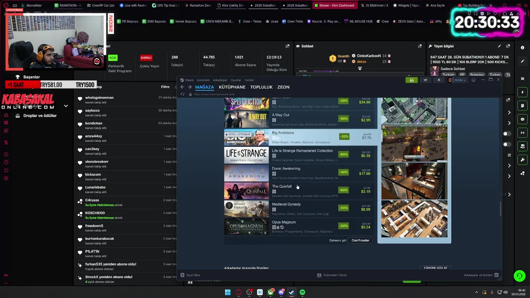Open A Way Out game row
530x298 pixels.
click(x=300, y=120)
